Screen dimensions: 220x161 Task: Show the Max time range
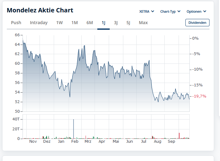coord(143,23)
